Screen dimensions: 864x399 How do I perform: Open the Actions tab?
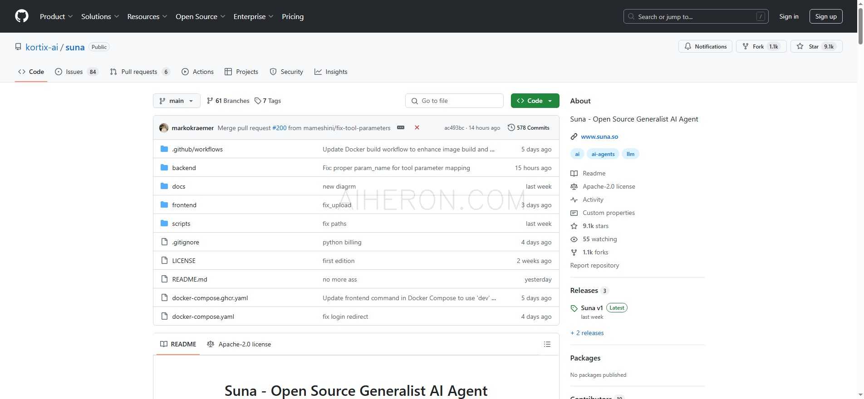click(x=197, y=72)
